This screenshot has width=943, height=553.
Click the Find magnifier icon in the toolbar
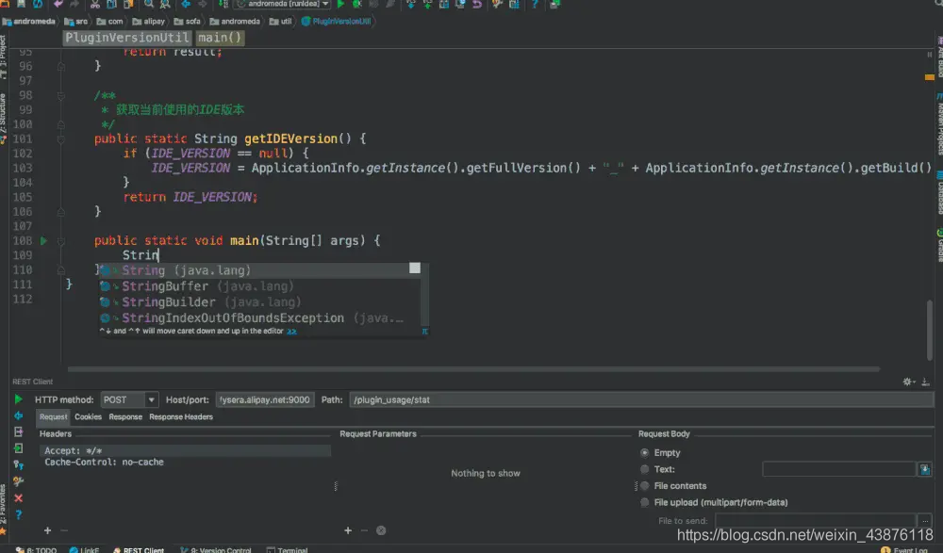[x=149, y=4]
